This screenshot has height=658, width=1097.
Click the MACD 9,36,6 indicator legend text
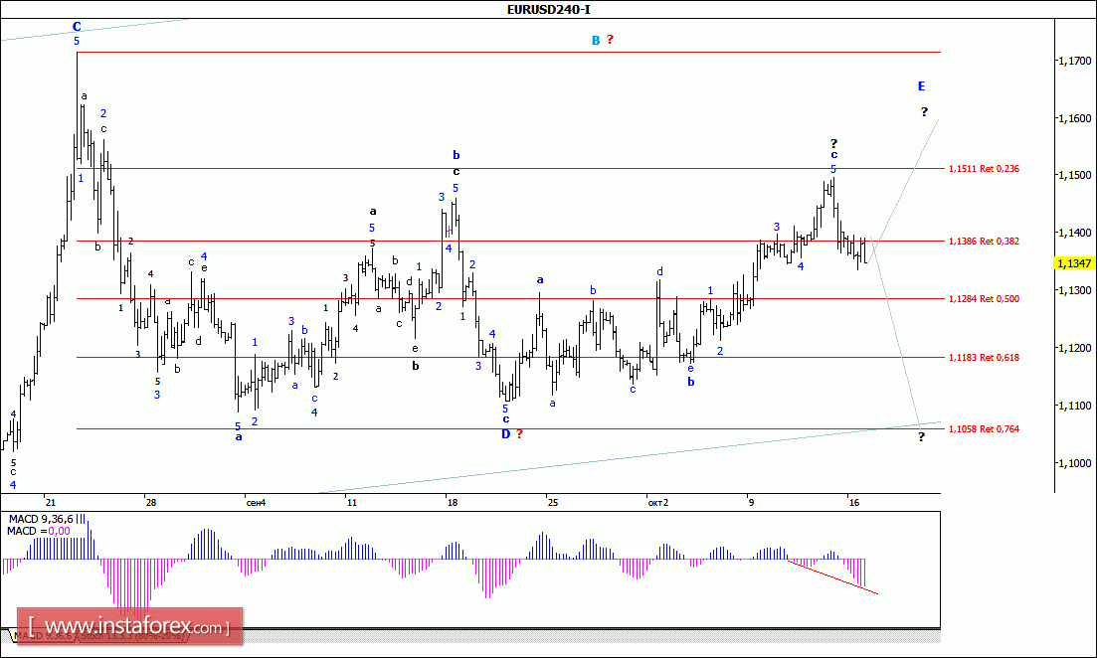(x=41, y=519)
